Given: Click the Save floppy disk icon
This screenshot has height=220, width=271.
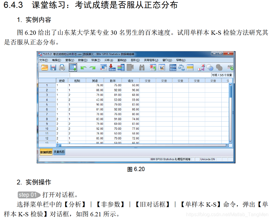Looking at the screenshot, I should coord(53,67).
